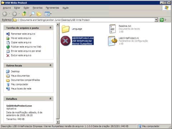The image size is (172, 129).
Task: Click the Windows flag logo
Action: [x=167, y=8]
